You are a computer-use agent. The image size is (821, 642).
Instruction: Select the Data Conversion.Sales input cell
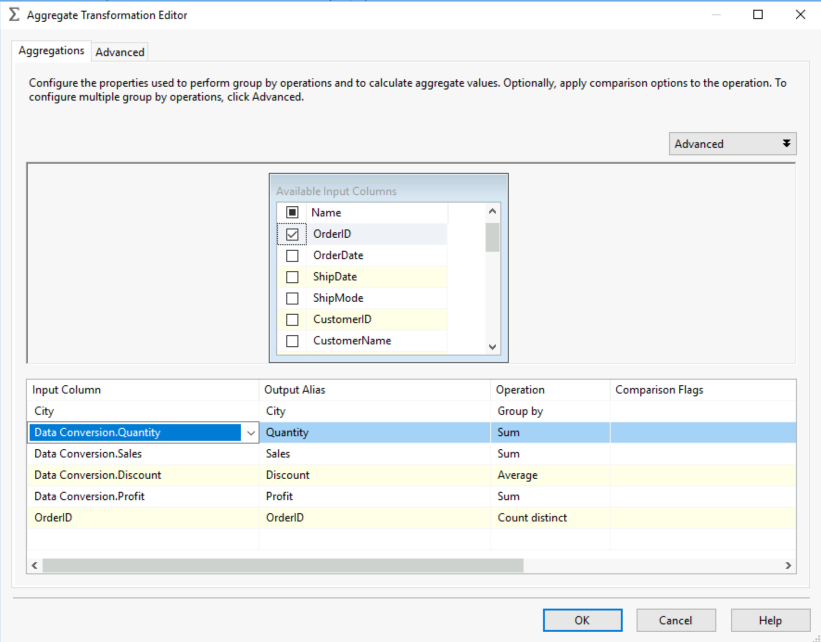[143, 454]
